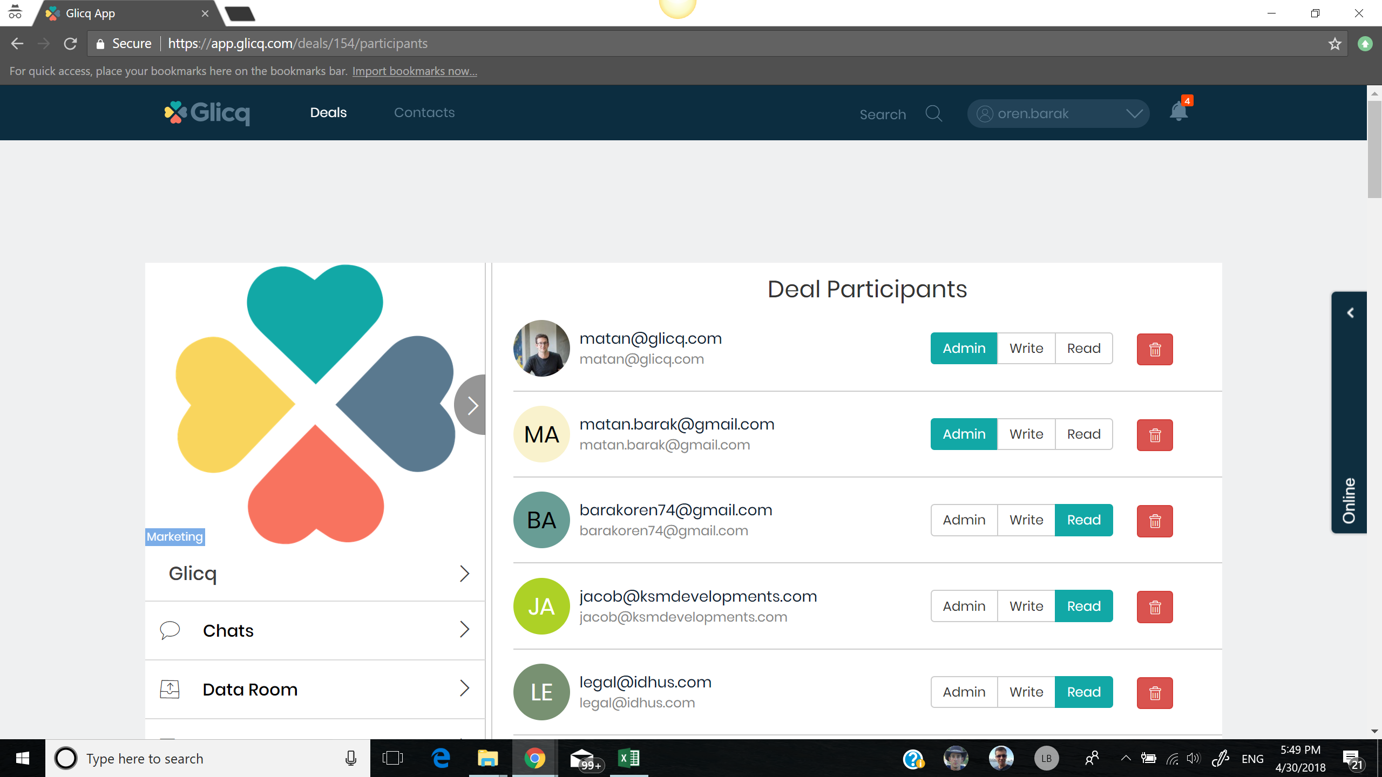This screenshot has height=777, width=1382.
Task: Expand the Glicq deal row chevron
Action: (x=464, y=574)
